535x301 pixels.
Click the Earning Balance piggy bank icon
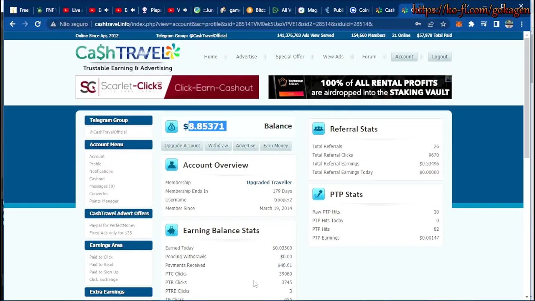click(171, 230)
